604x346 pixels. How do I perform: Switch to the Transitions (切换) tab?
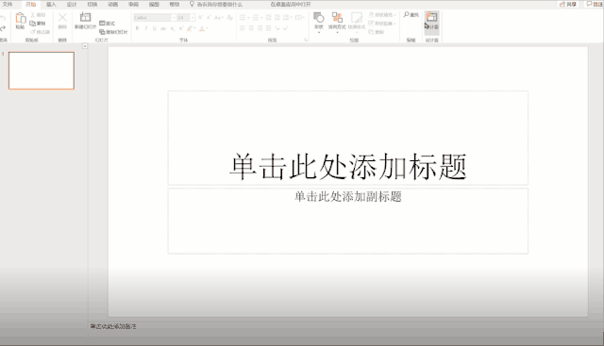click(92, 4)
